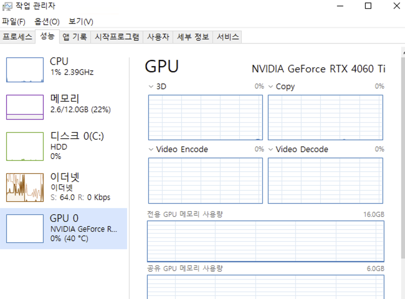Image resolution: width=405 pixels, height=299 pixels.
Task: Click S: 64.0 R: 0 Kbps text
Action: (80, 197)
